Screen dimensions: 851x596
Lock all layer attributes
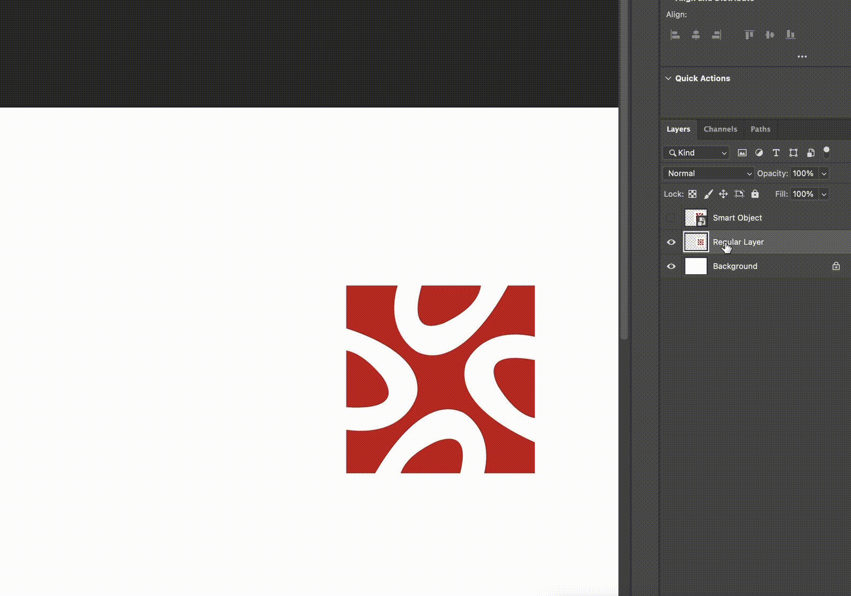(755, 194)
